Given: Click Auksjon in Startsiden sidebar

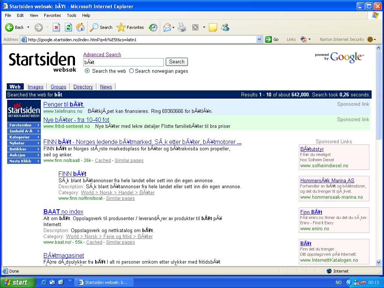Looking at the screenshot, I should point(24,155).
